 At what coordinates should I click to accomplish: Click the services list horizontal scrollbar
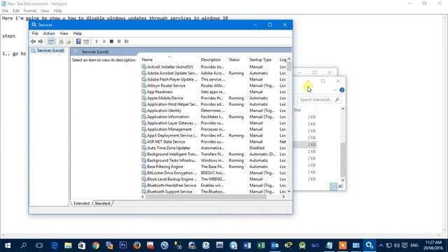click(206, 197)
